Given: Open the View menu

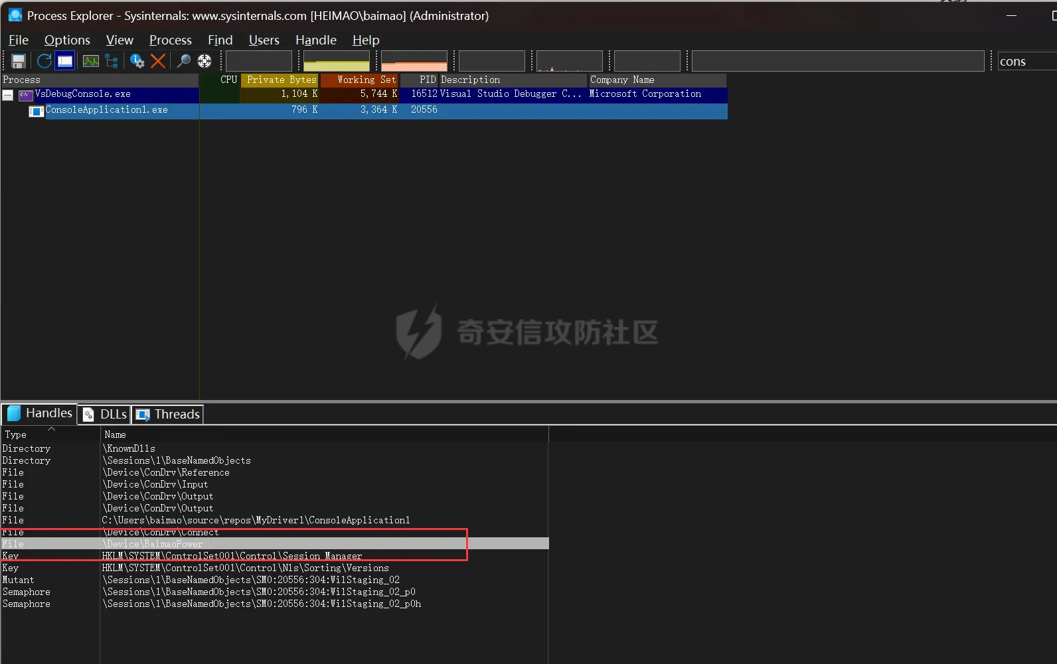Looking at the screenshot, I should pyautogui.click(x=120, y=40).
